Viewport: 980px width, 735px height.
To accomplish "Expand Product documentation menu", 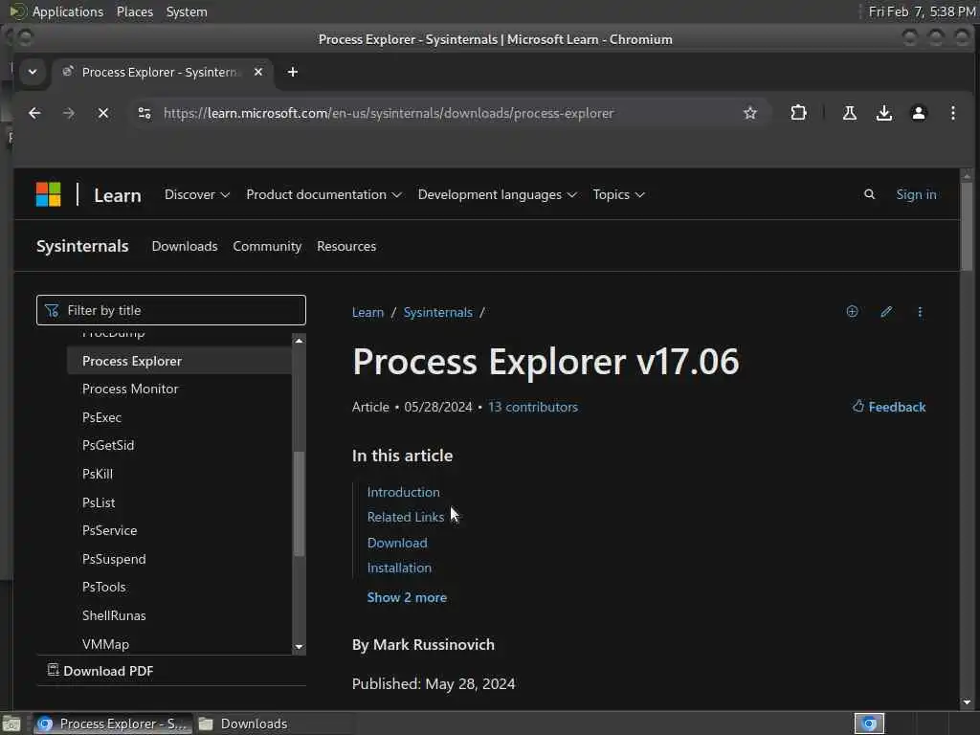I will point(323,194).
